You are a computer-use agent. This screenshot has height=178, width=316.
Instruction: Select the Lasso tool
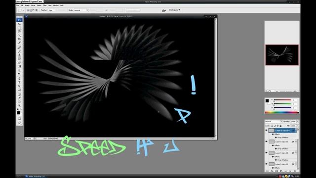pos(19,32)
